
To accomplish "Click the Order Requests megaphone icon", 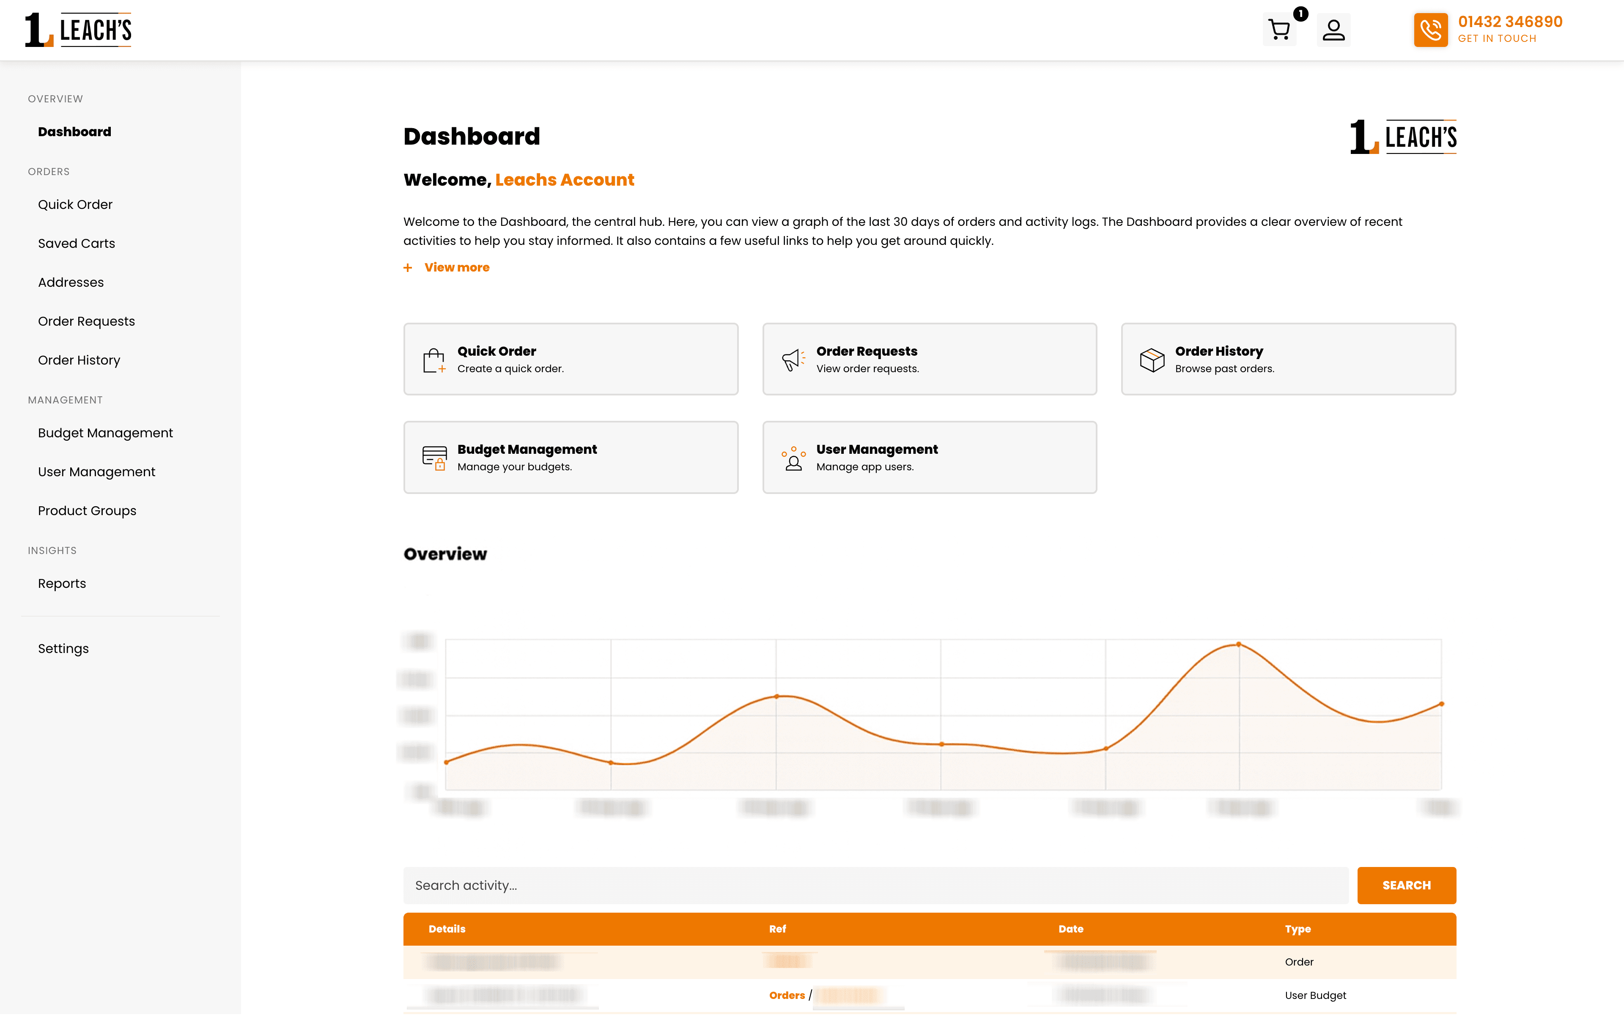I will [793, 359].
